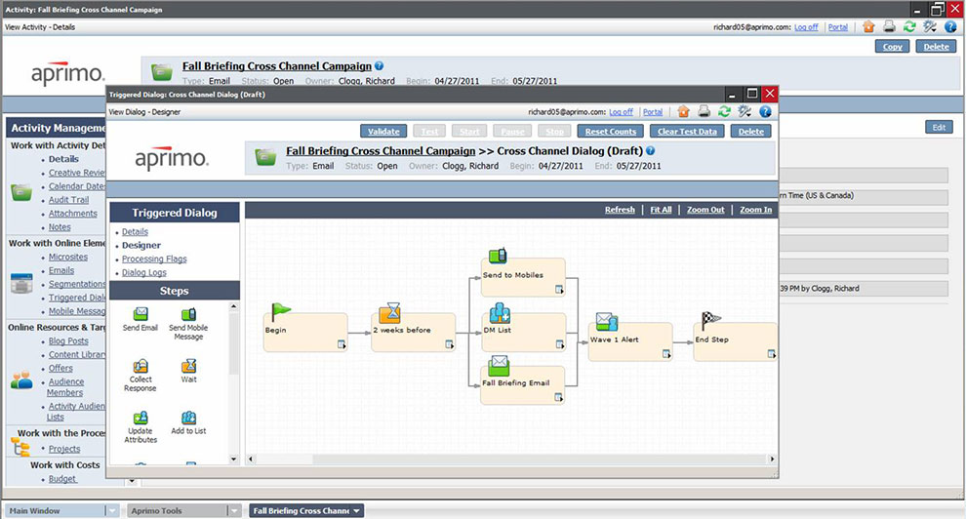Open Audit Trail in Activity Management sidebar
Image resolution: width=966 pixels, height=519 pixels.
(x=69, y=199)
